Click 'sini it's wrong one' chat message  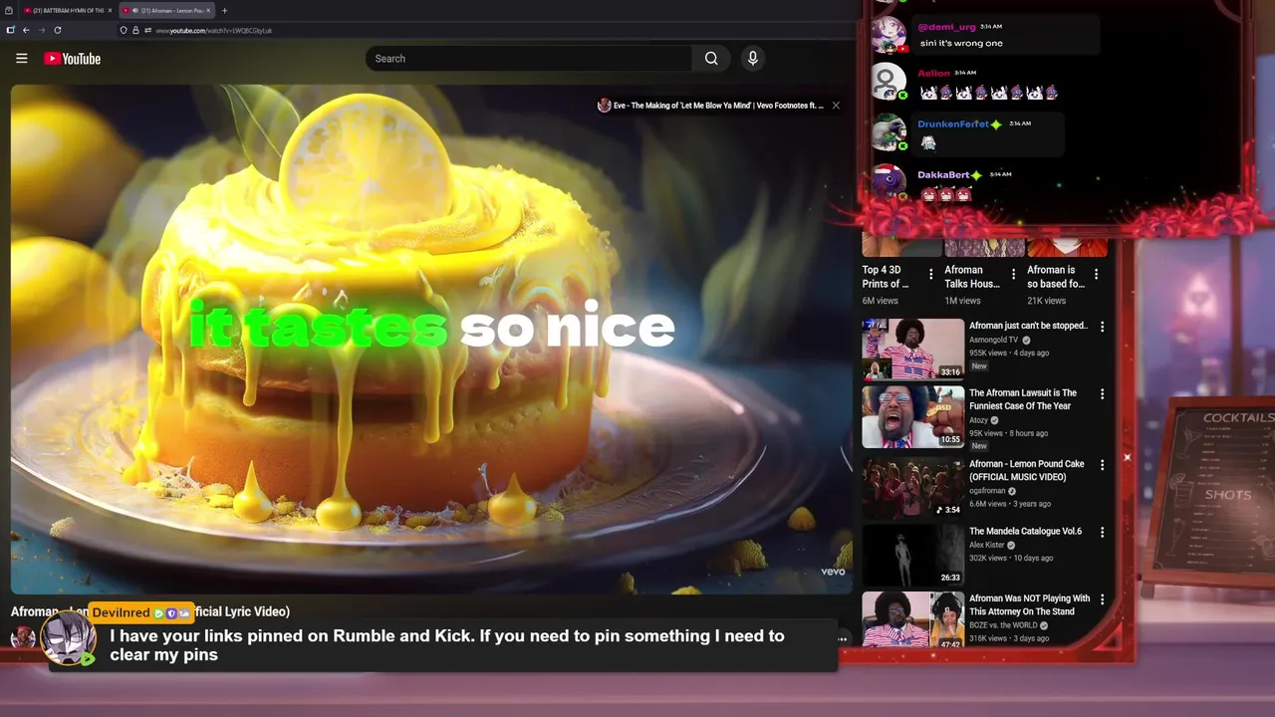[x=961, y=44]
